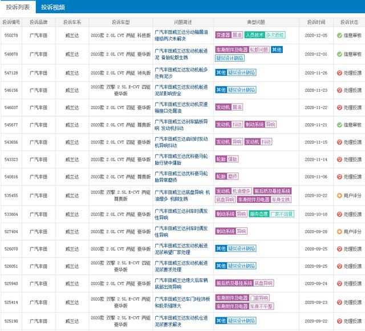The image size is (365, 331).
Task: Open complaint link 优科豪马轮胎异常磨损
Action: (x=181, y=177)
